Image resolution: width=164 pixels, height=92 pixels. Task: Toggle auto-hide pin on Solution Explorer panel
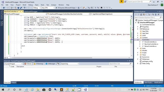[x=160, y=11]
